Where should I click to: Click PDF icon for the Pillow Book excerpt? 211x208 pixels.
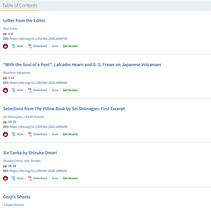pos(30,134)
